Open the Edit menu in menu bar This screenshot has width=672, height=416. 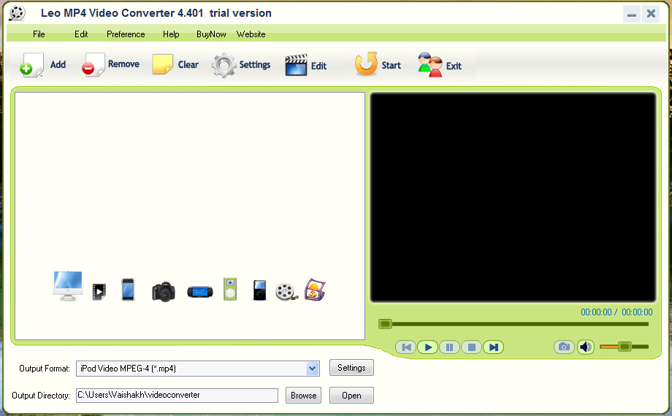coord(81,34)
